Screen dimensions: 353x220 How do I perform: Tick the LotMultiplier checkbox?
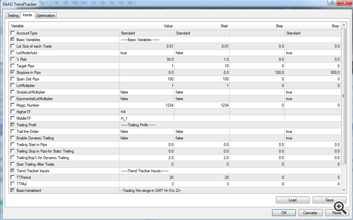click(13, 85)
